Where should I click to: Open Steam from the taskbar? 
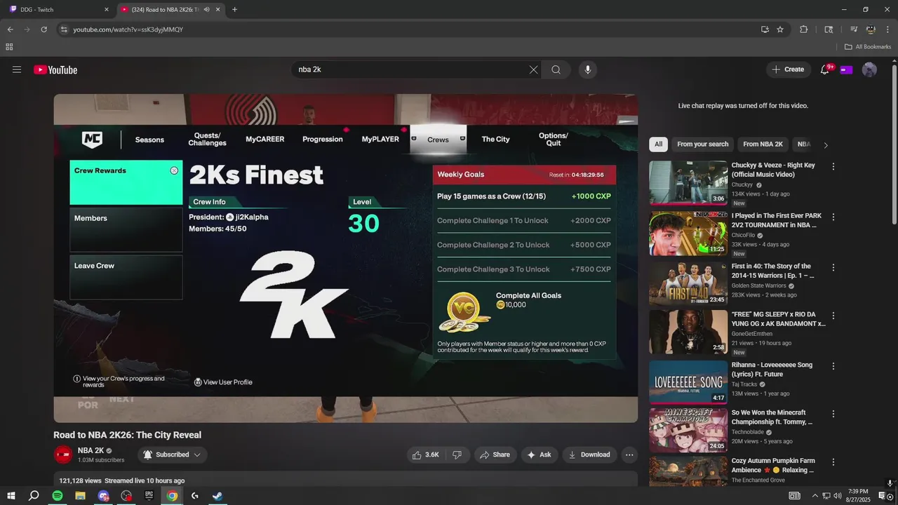(217, 496)
